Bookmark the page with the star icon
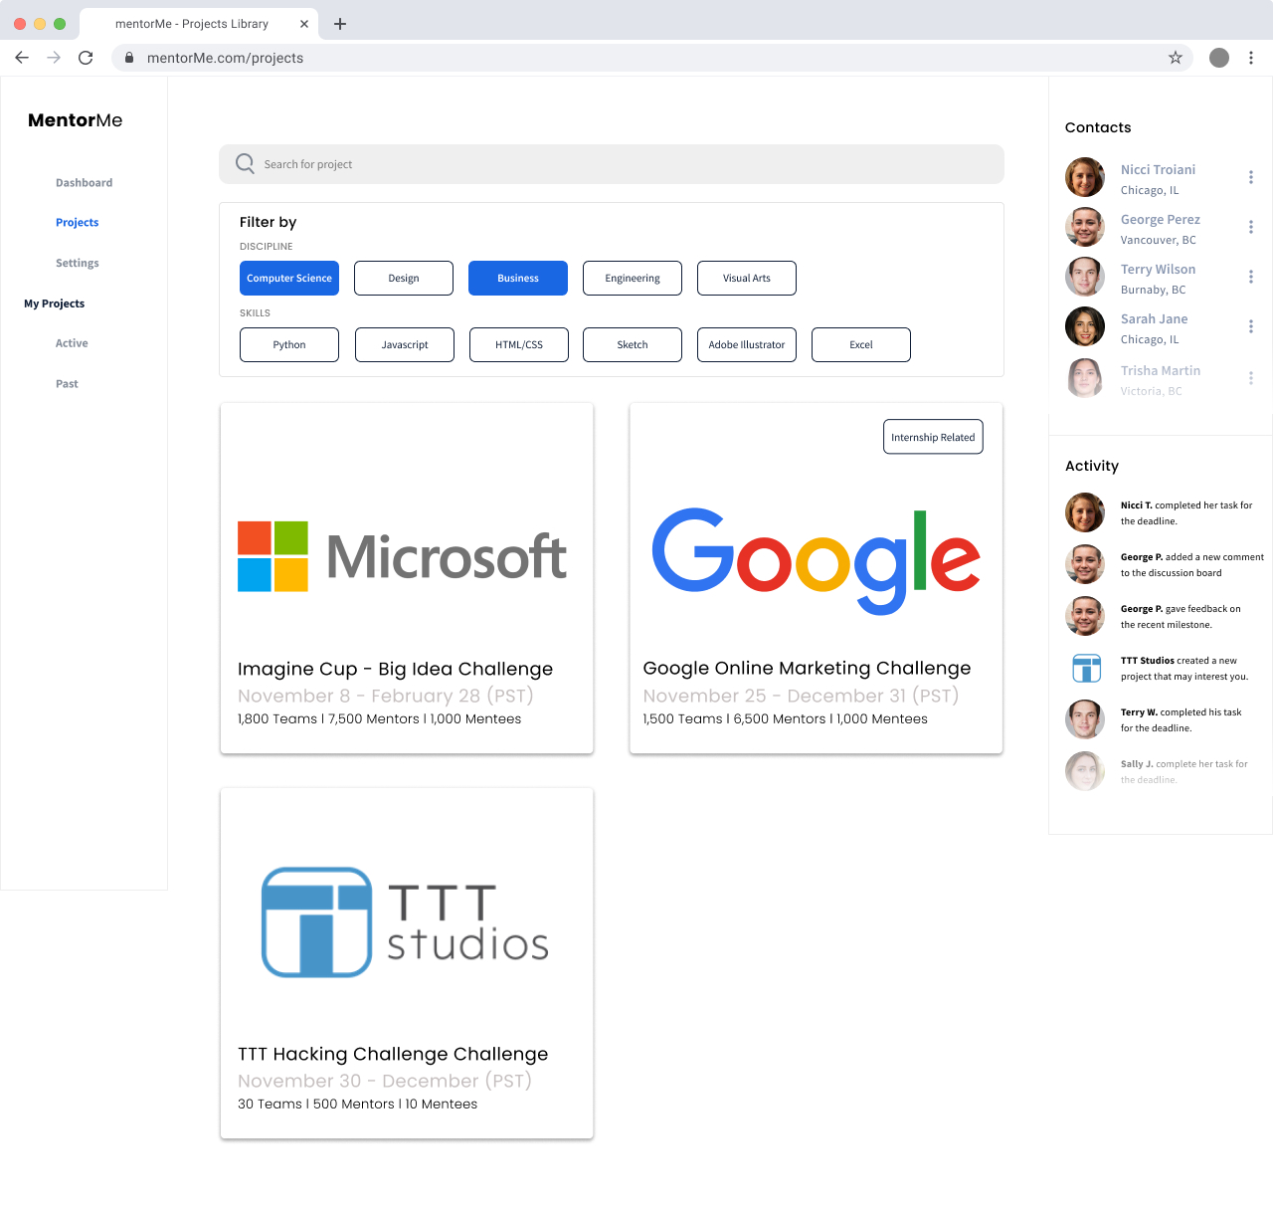The width and height of the screenshot is (1273, 1210). pos(1176,58)
